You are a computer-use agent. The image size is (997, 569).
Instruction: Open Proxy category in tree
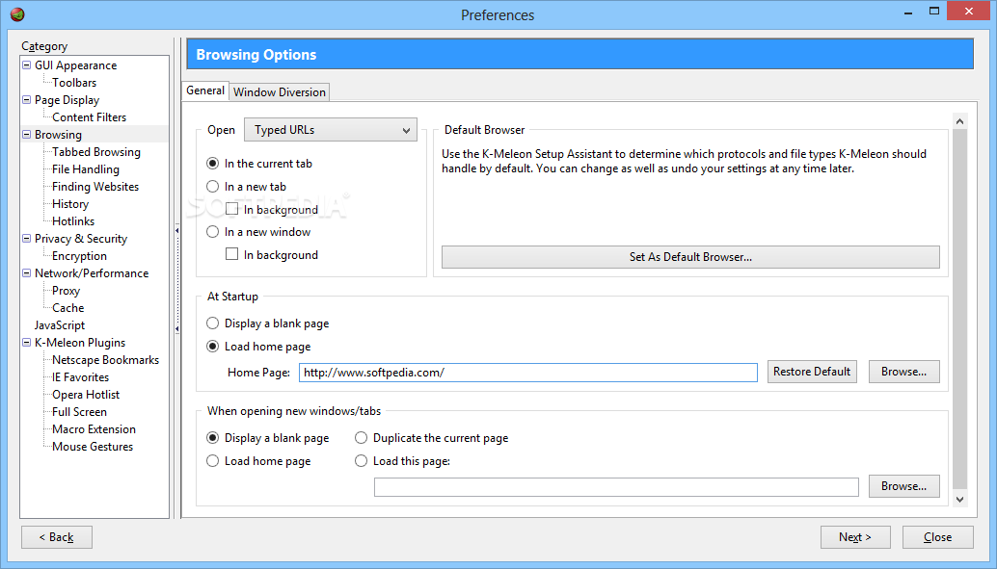coord(66,290)
